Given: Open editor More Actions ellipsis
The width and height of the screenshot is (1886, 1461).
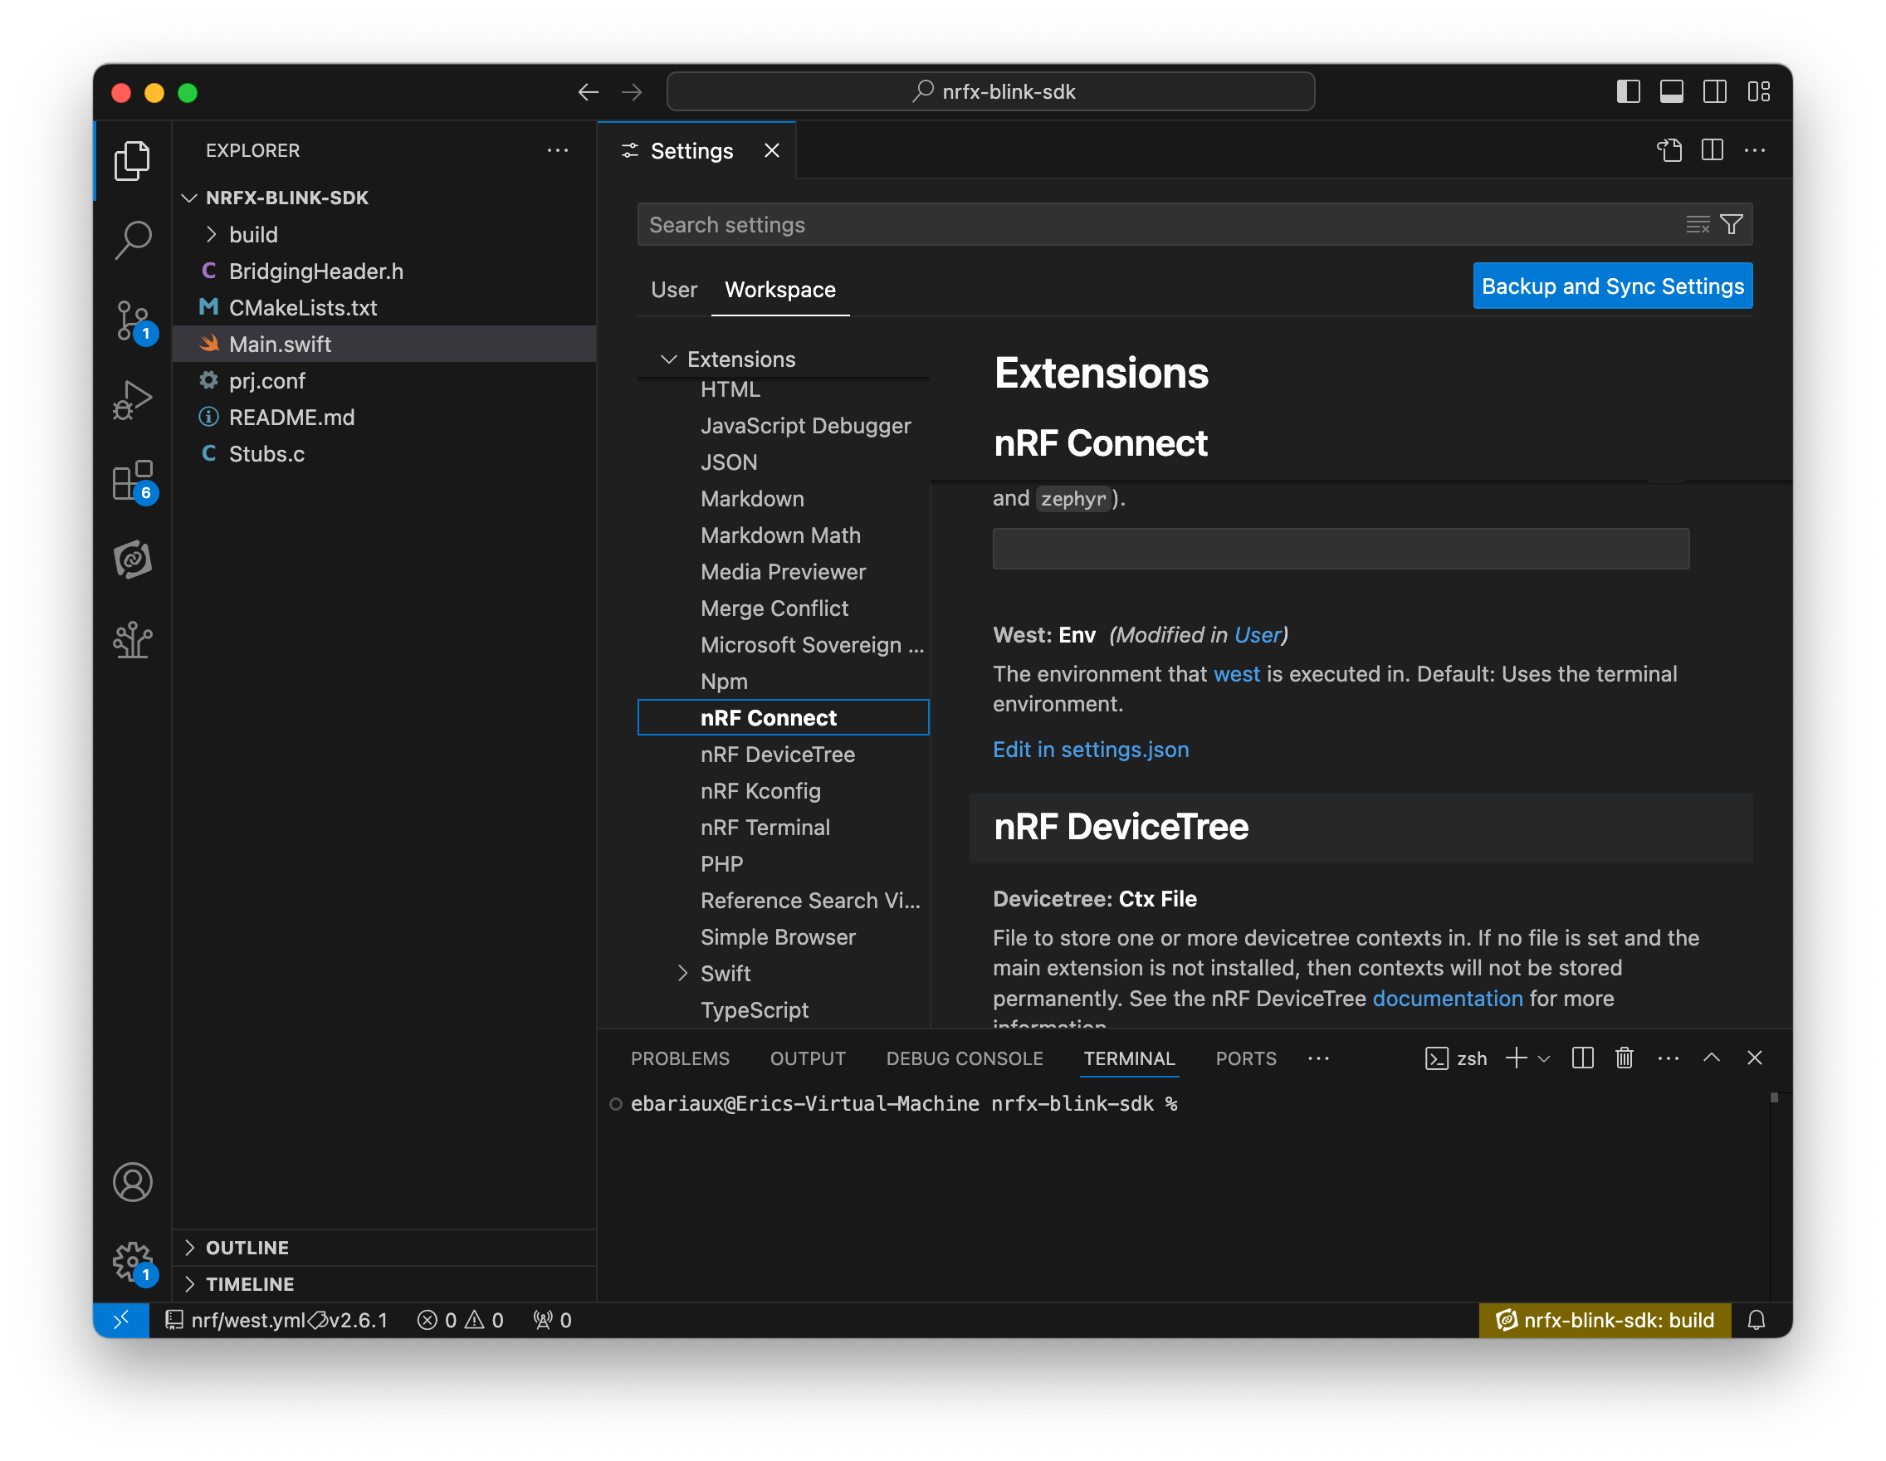Looking at the screenshot, I should pyautogui.click(x=1754, y=150).
